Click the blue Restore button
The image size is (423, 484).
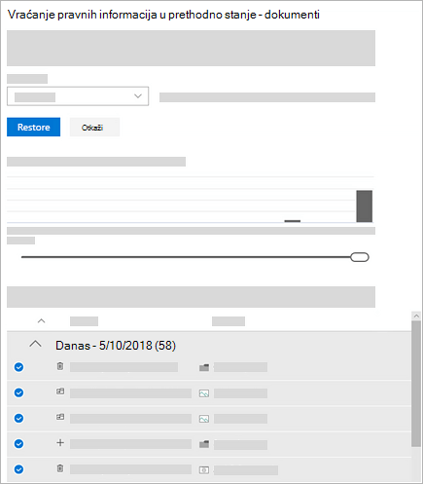coord(33,127)
